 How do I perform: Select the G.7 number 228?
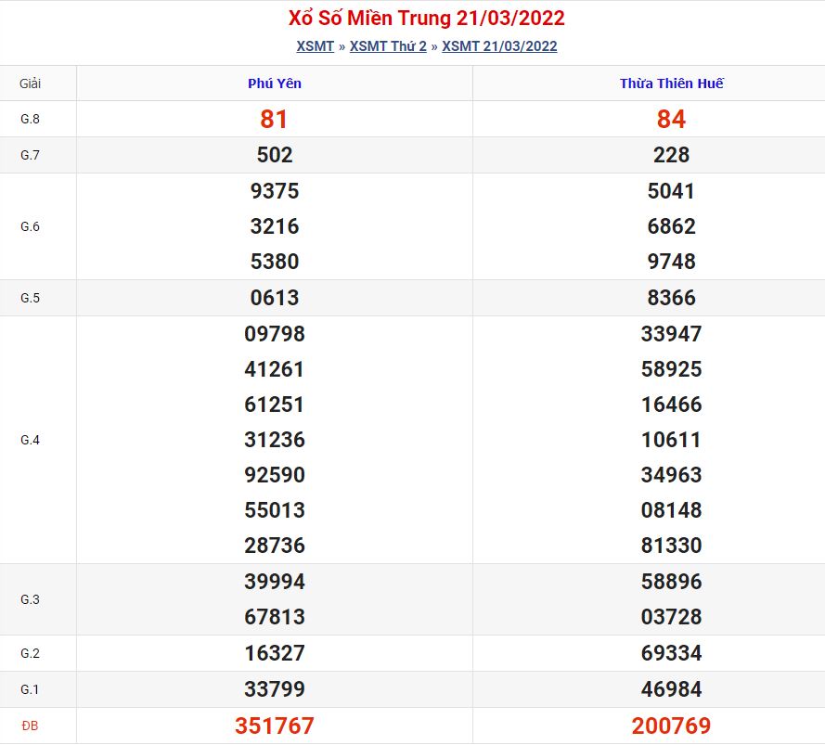click(x=671, y=155)
